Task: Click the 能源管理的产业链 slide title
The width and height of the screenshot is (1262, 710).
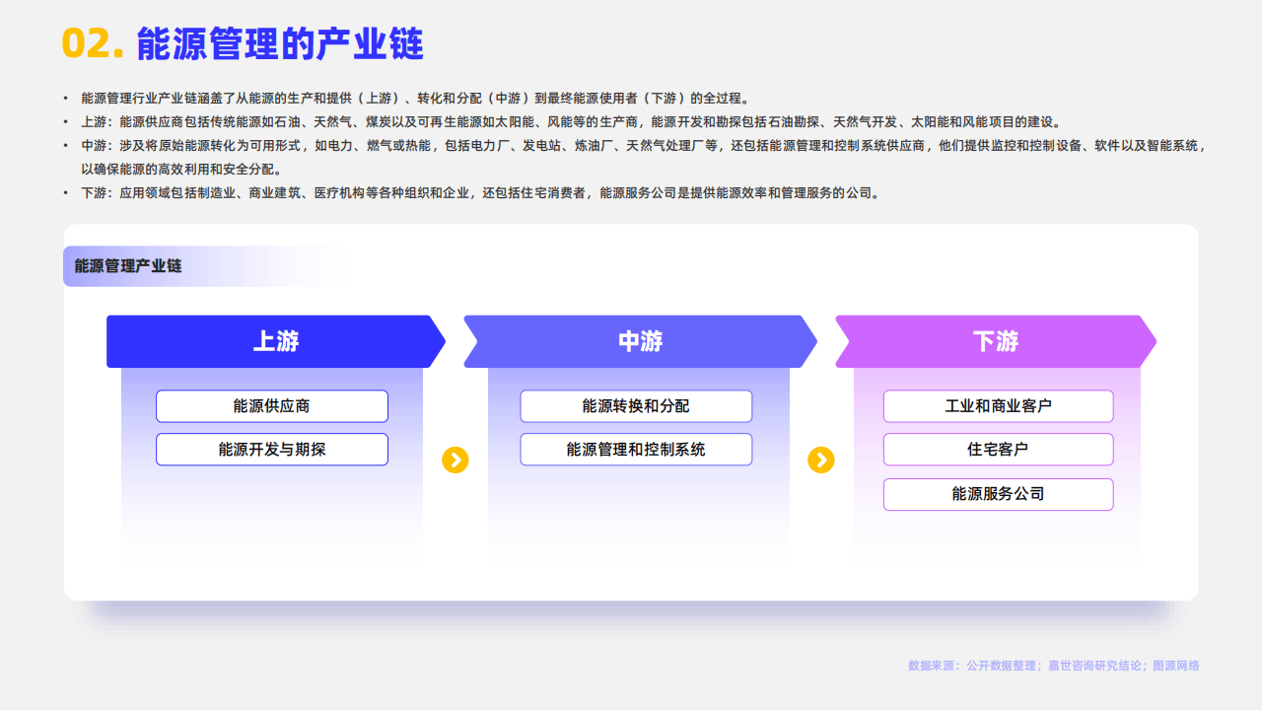Action: point(279,42)
